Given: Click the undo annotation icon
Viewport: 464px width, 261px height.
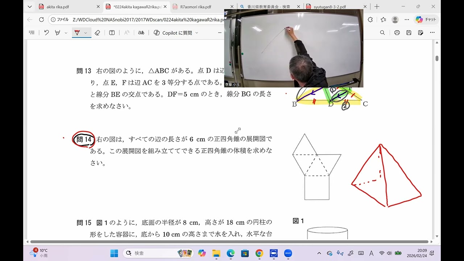Looking at the screenshot, I should pos(46,33).
